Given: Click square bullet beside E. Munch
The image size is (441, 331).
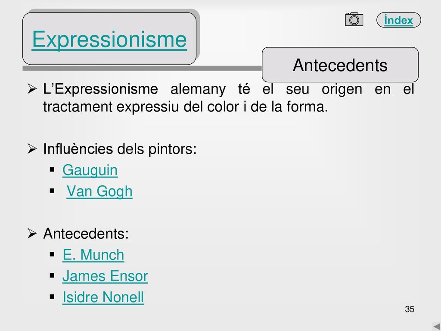Looking at the screenshot, I should click(x=52, y=254).
